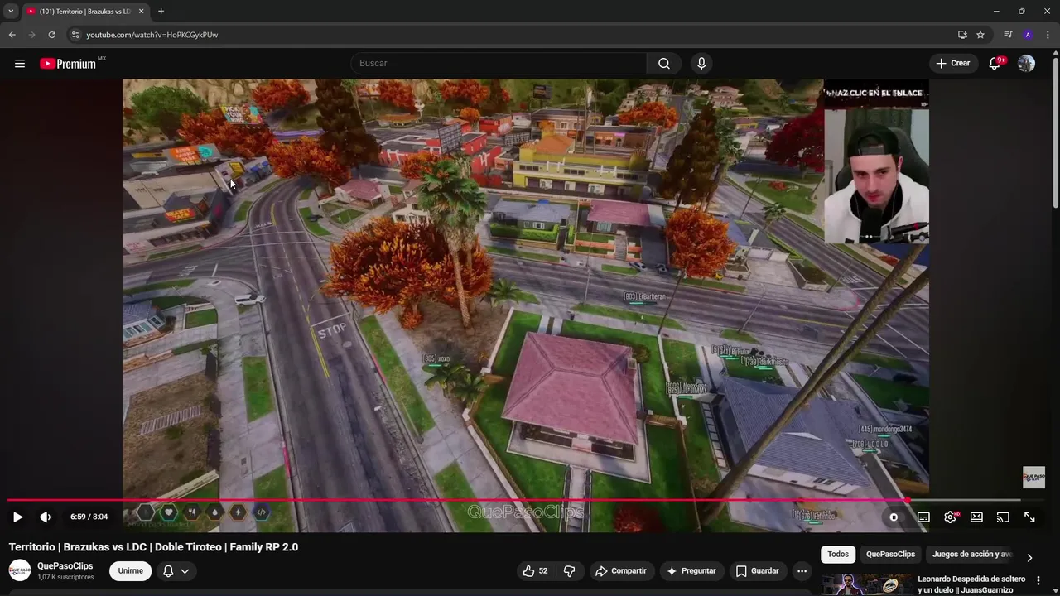Open the notifications bell in the header
The image size is (1060, 596).
coord(995,64)
